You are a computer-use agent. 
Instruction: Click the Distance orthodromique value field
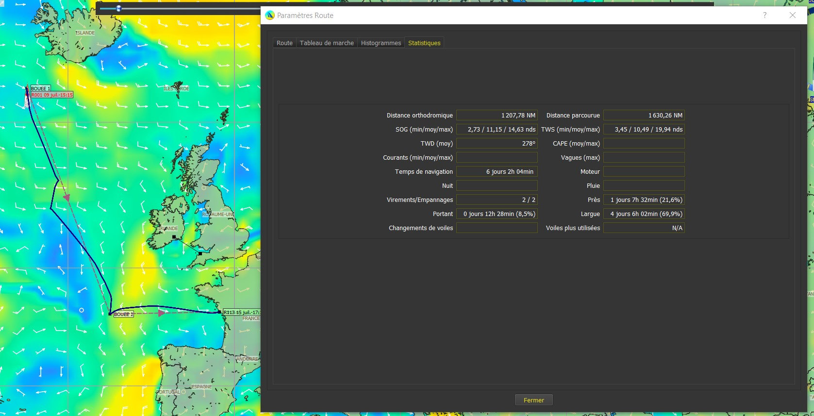pyautogui.click(x=497, y=116)
